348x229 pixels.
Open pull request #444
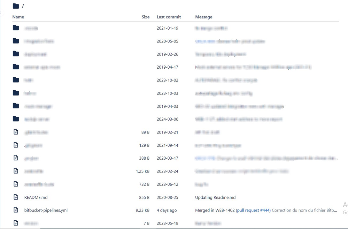pos(253,210)
